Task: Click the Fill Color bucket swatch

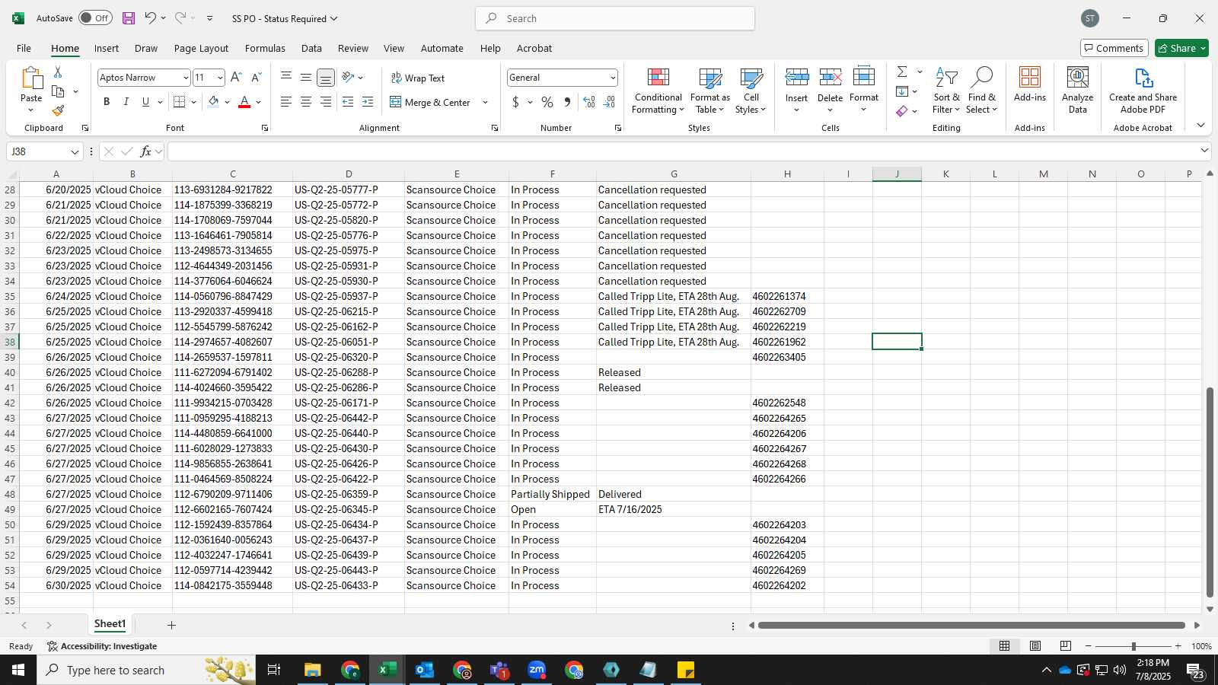Action: [214, 102]
